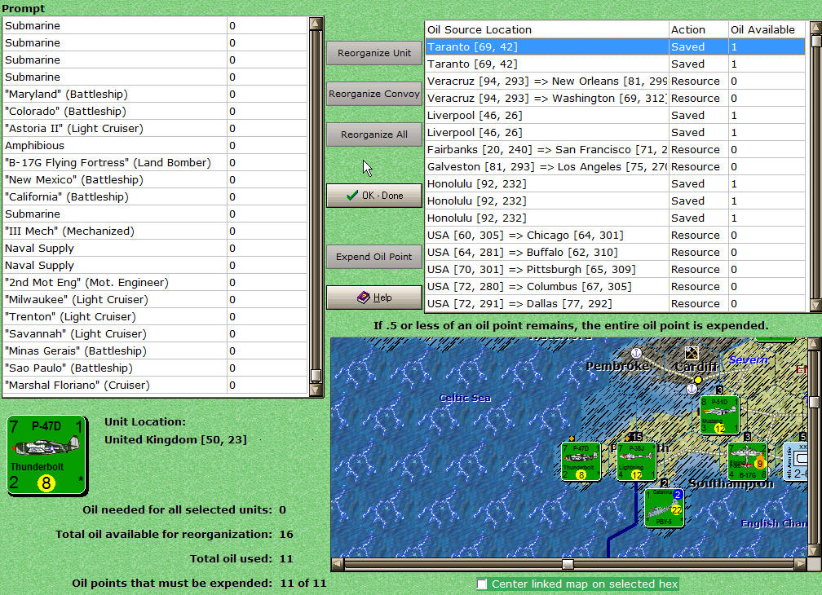Confirm with OK - Done button

pyautogui.click(x=373, y=196)
